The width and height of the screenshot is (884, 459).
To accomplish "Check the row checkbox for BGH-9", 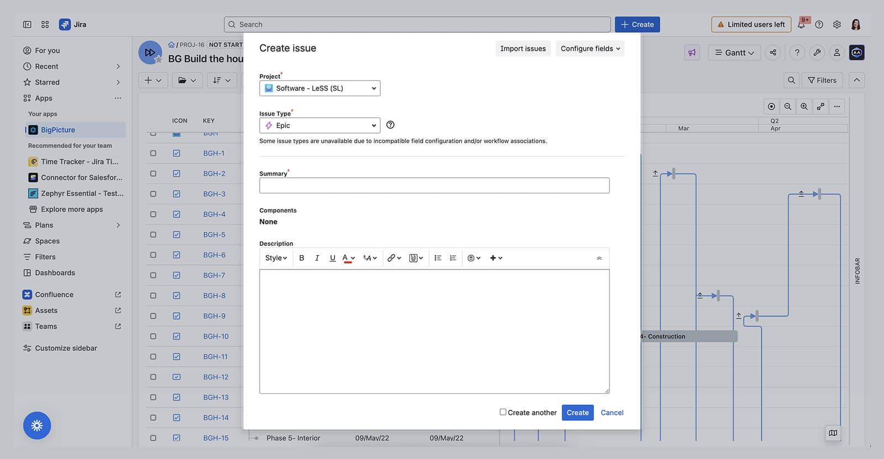I will point(153,316).
